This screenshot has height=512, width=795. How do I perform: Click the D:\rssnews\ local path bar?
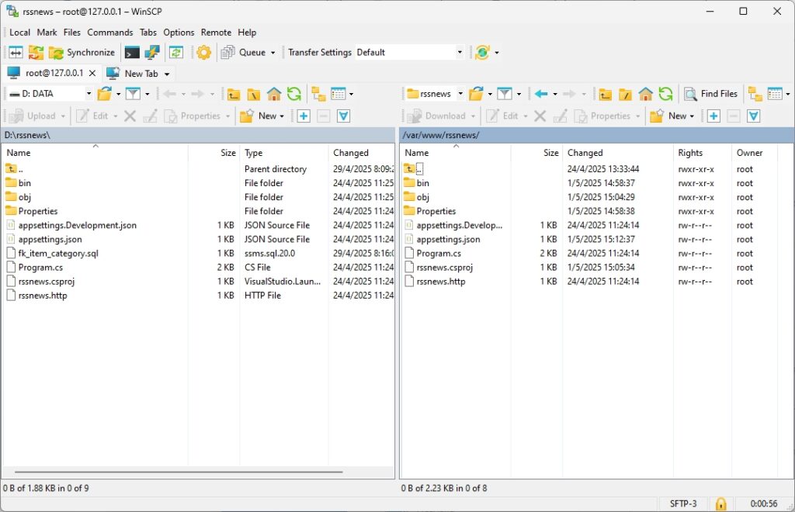click(198, 135)
